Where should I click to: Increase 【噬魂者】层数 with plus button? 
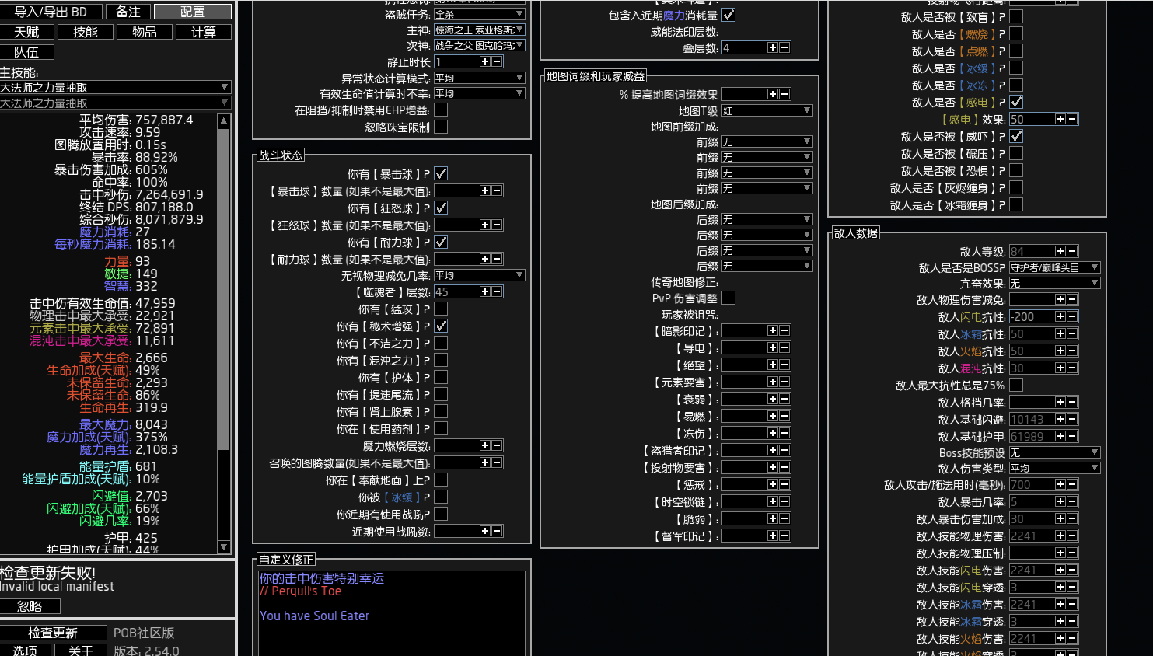tap(484, 291)
